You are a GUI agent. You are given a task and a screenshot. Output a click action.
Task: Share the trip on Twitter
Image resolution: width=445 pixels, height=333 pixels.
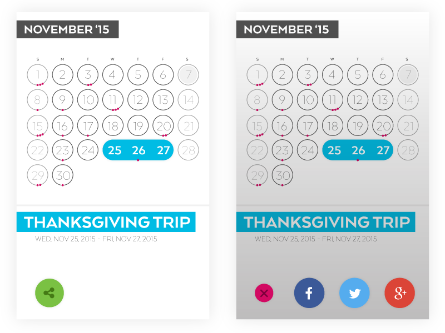[354, 292]
